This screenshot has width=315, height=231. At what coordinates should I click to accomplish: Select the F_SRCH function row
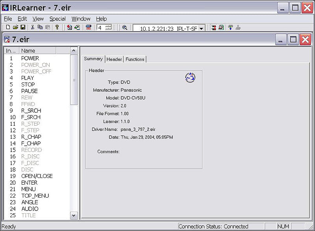(x=37, y=117)
